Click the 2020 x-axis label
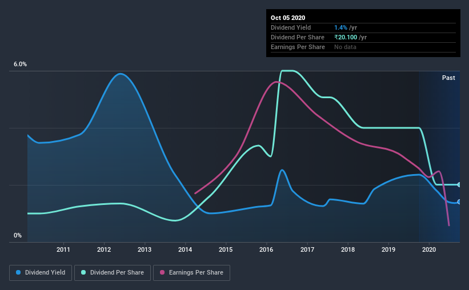Image resolution: width=469 pixels, height=290 pixels. point(429,249)
